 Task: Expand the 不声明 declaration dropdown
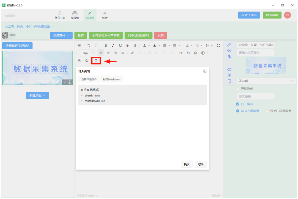266,81
